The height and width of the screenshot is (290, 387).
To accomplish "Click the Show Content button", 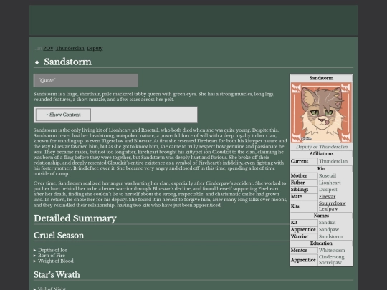I will click(x=64, y=115).
